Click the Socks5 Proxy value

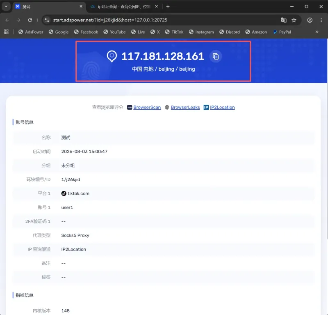[x=75, y=235]
